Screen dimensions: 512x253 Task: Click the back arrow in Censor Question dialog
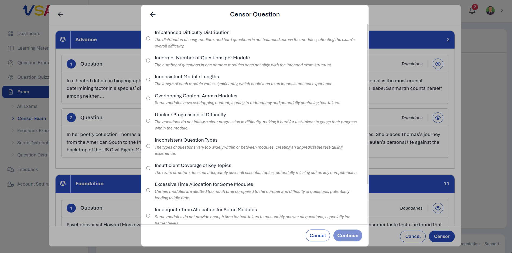tap(153, 14)
